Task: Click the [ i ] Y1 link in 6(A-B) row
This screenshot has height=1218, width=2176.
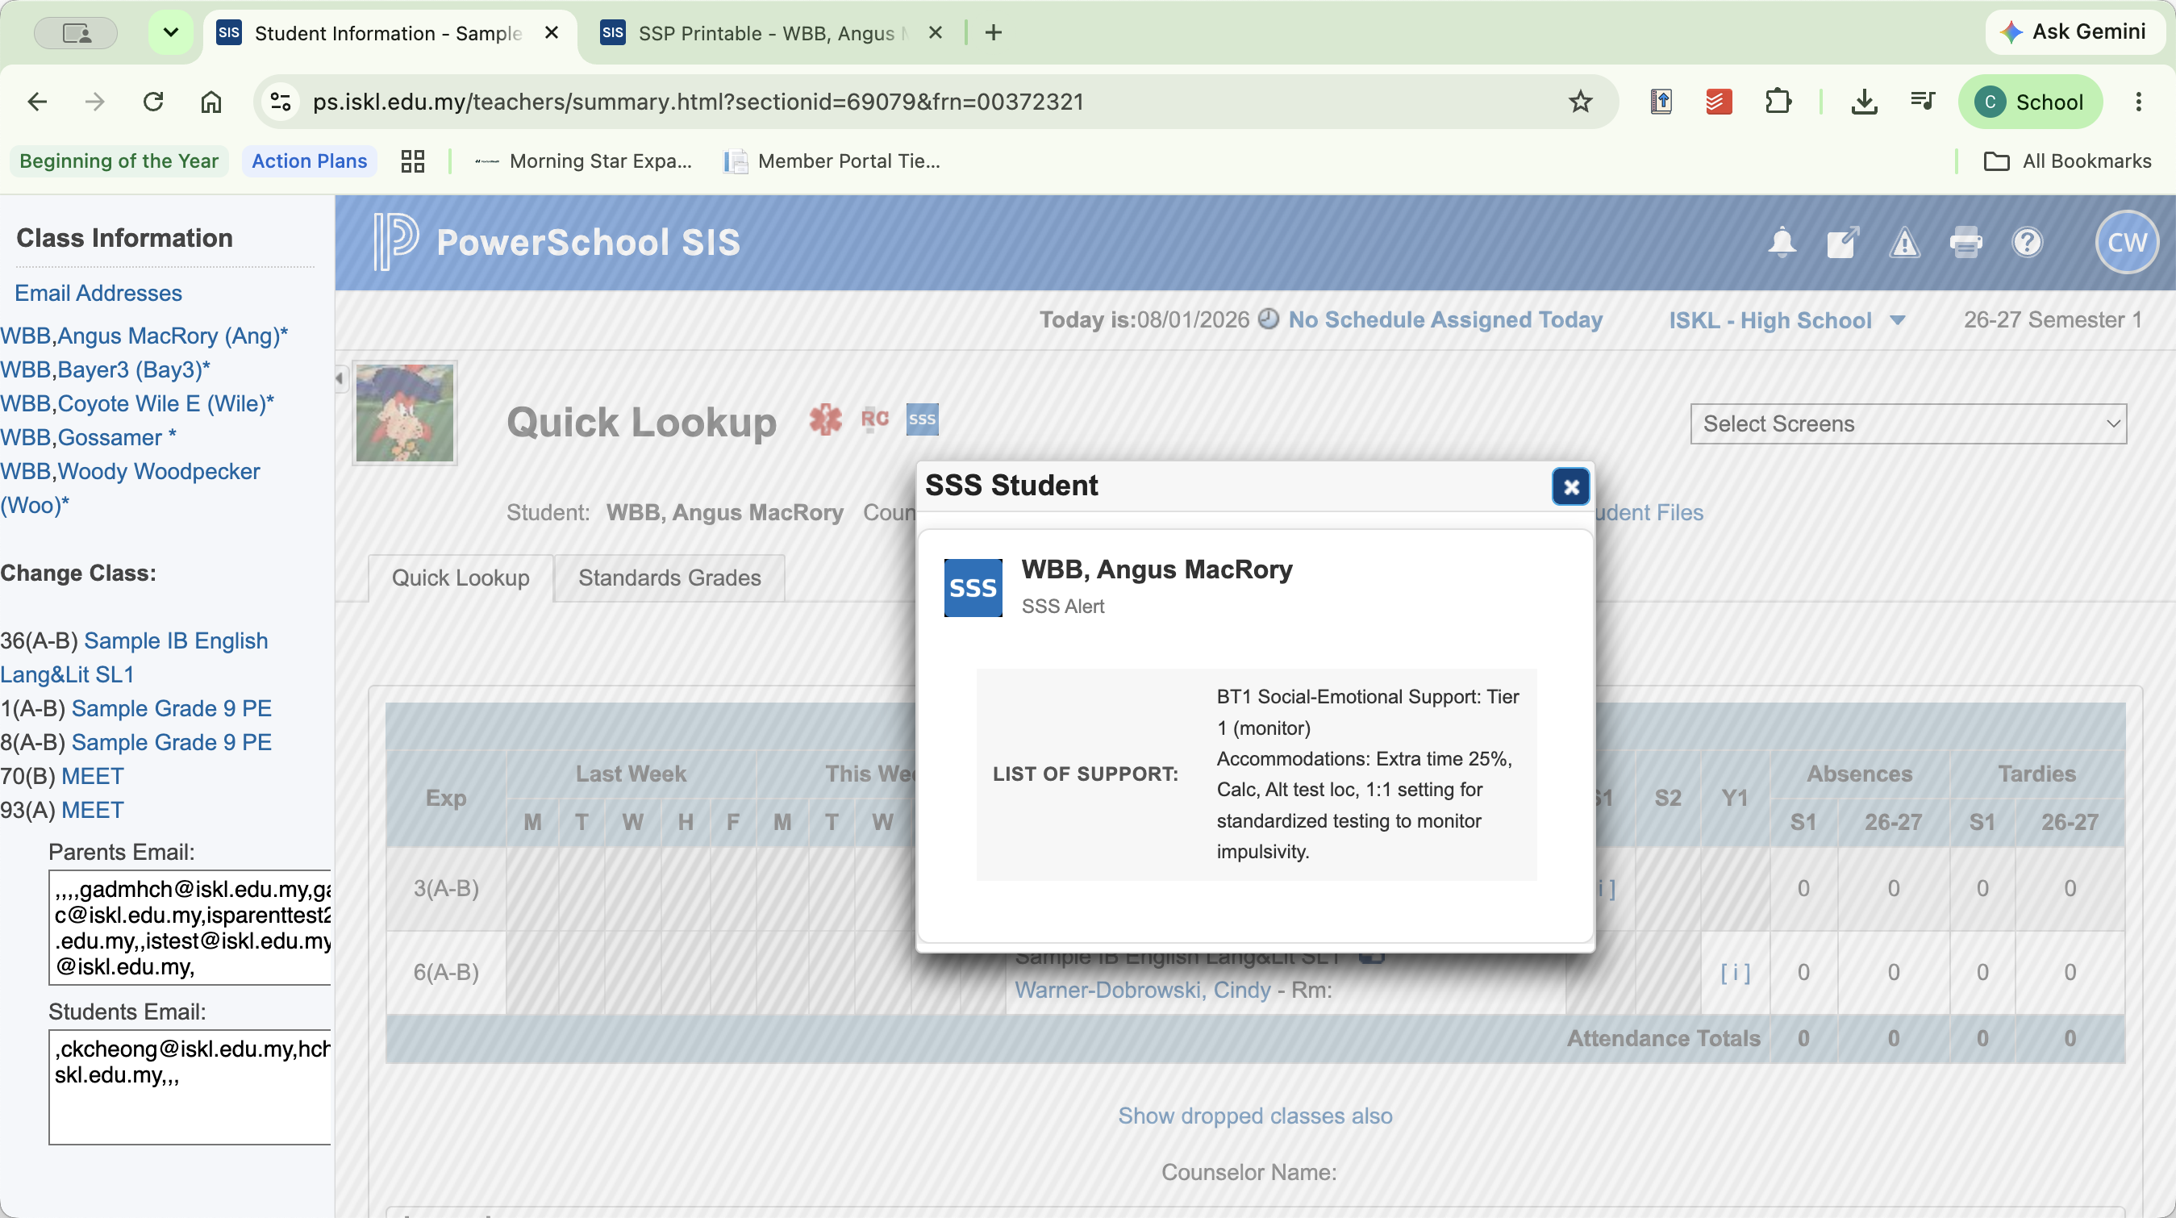Action: pos(1735,972)
